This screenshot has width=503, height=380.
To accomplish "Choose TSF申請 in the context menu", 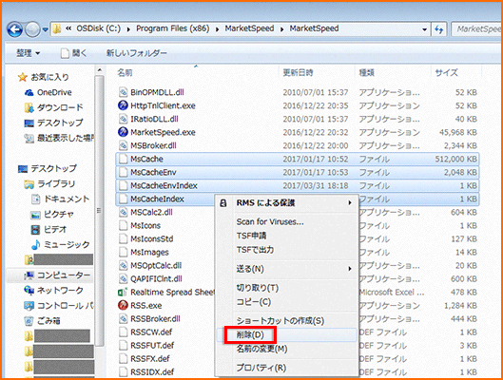I will point(286,236).
